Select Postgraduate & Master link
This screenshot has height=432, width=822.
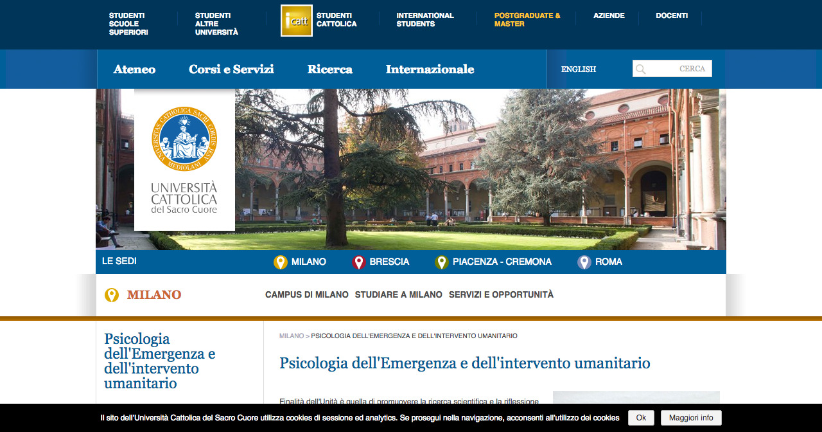pyautogui.click(x=527, y=20)
